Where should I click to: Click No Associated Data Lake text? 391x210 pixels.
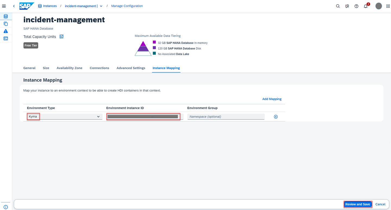pos(174,54)
